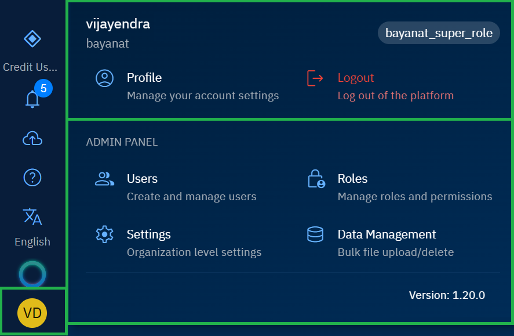The image size is (514, 336).
Task: Open the Data Management admin entry
Action: pyautogui.click(x=387, y=234)
